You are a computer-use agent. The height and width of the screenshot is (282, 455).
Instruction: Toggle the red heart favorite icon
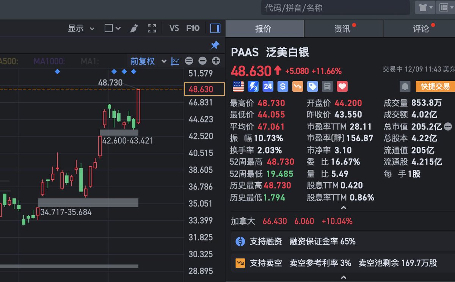click(x=342, y=87)
